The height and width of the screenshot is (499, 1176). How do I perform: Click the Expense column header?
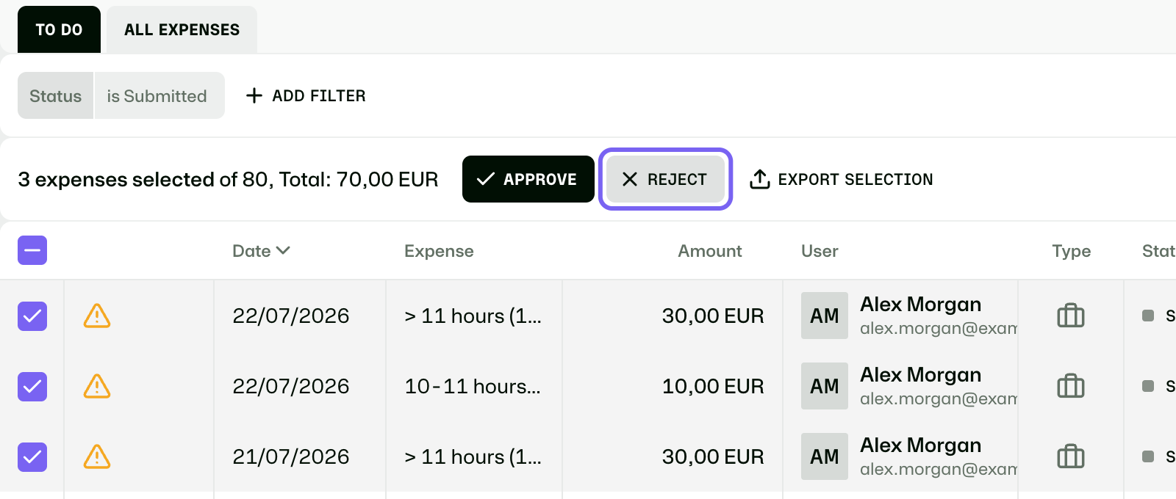(x=439, y=251)
